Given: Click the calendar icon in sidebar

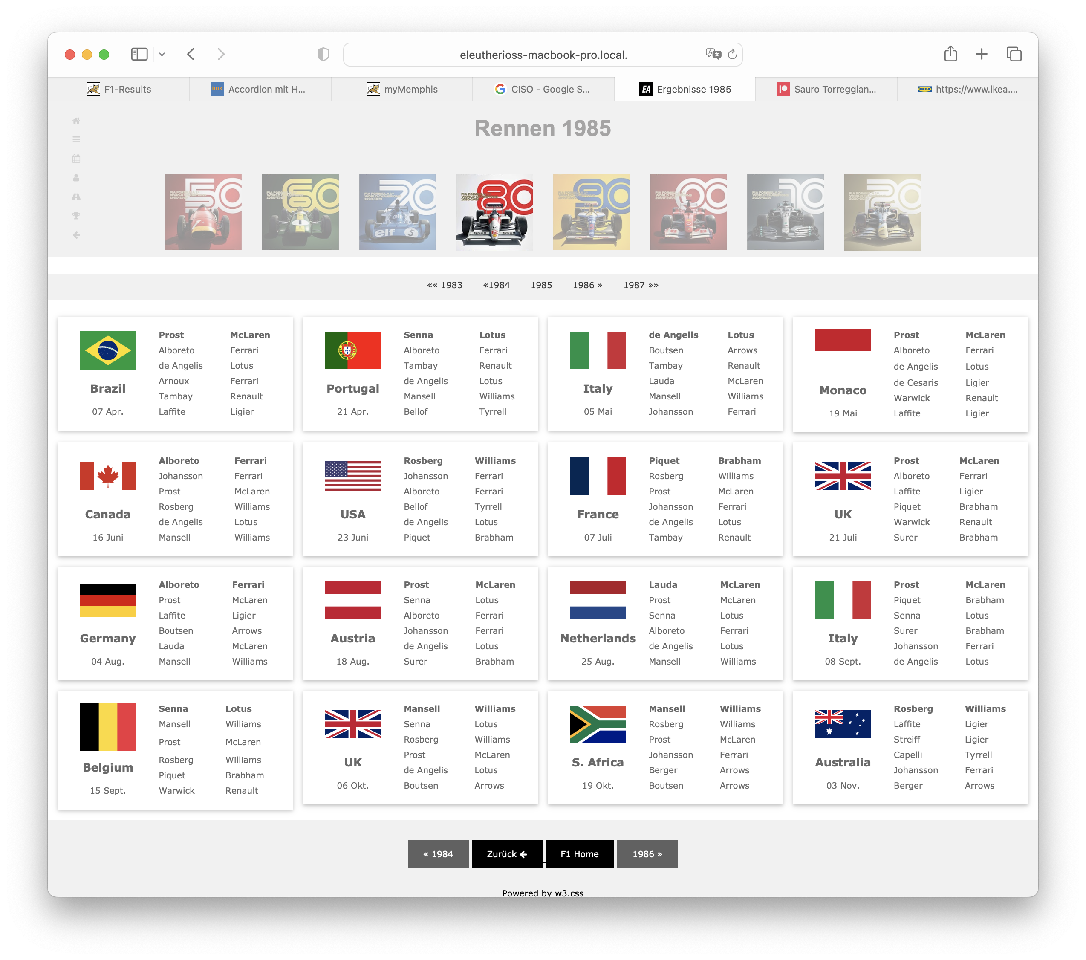Looking at the screenshot, I should [76, 158].
